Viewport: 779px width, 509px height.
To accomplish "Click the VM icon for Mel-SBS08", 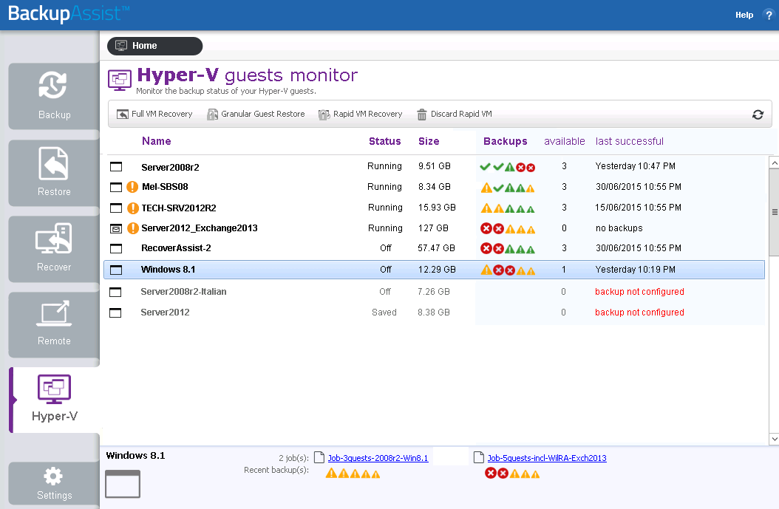I will [116, 187].
